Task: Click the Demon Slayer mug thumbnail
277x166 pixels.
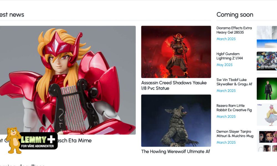Action: [267, 141]
